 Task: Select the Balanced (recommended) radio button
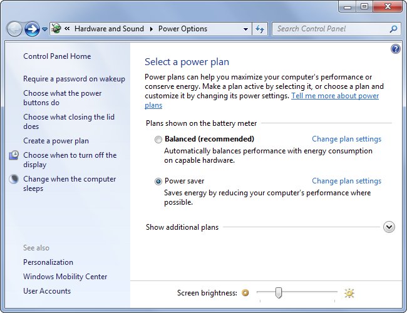click(158, 140)
